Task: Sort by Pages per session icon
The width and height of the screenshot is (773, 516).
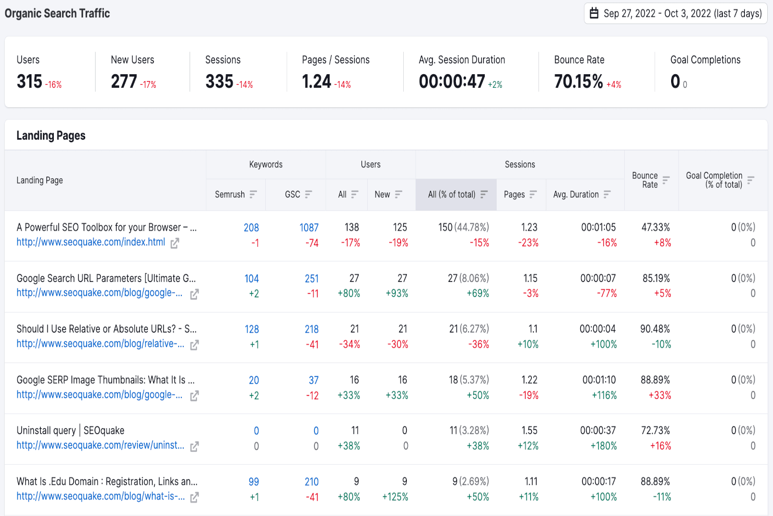Action: tap(533, 194)
